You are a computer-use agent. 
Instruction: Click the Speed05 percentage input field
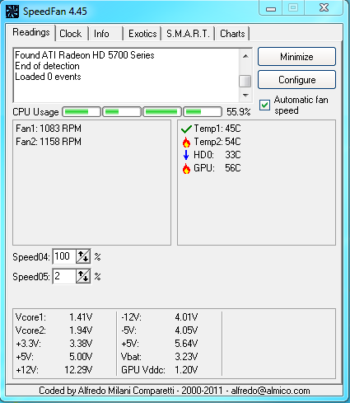point(64,276)
